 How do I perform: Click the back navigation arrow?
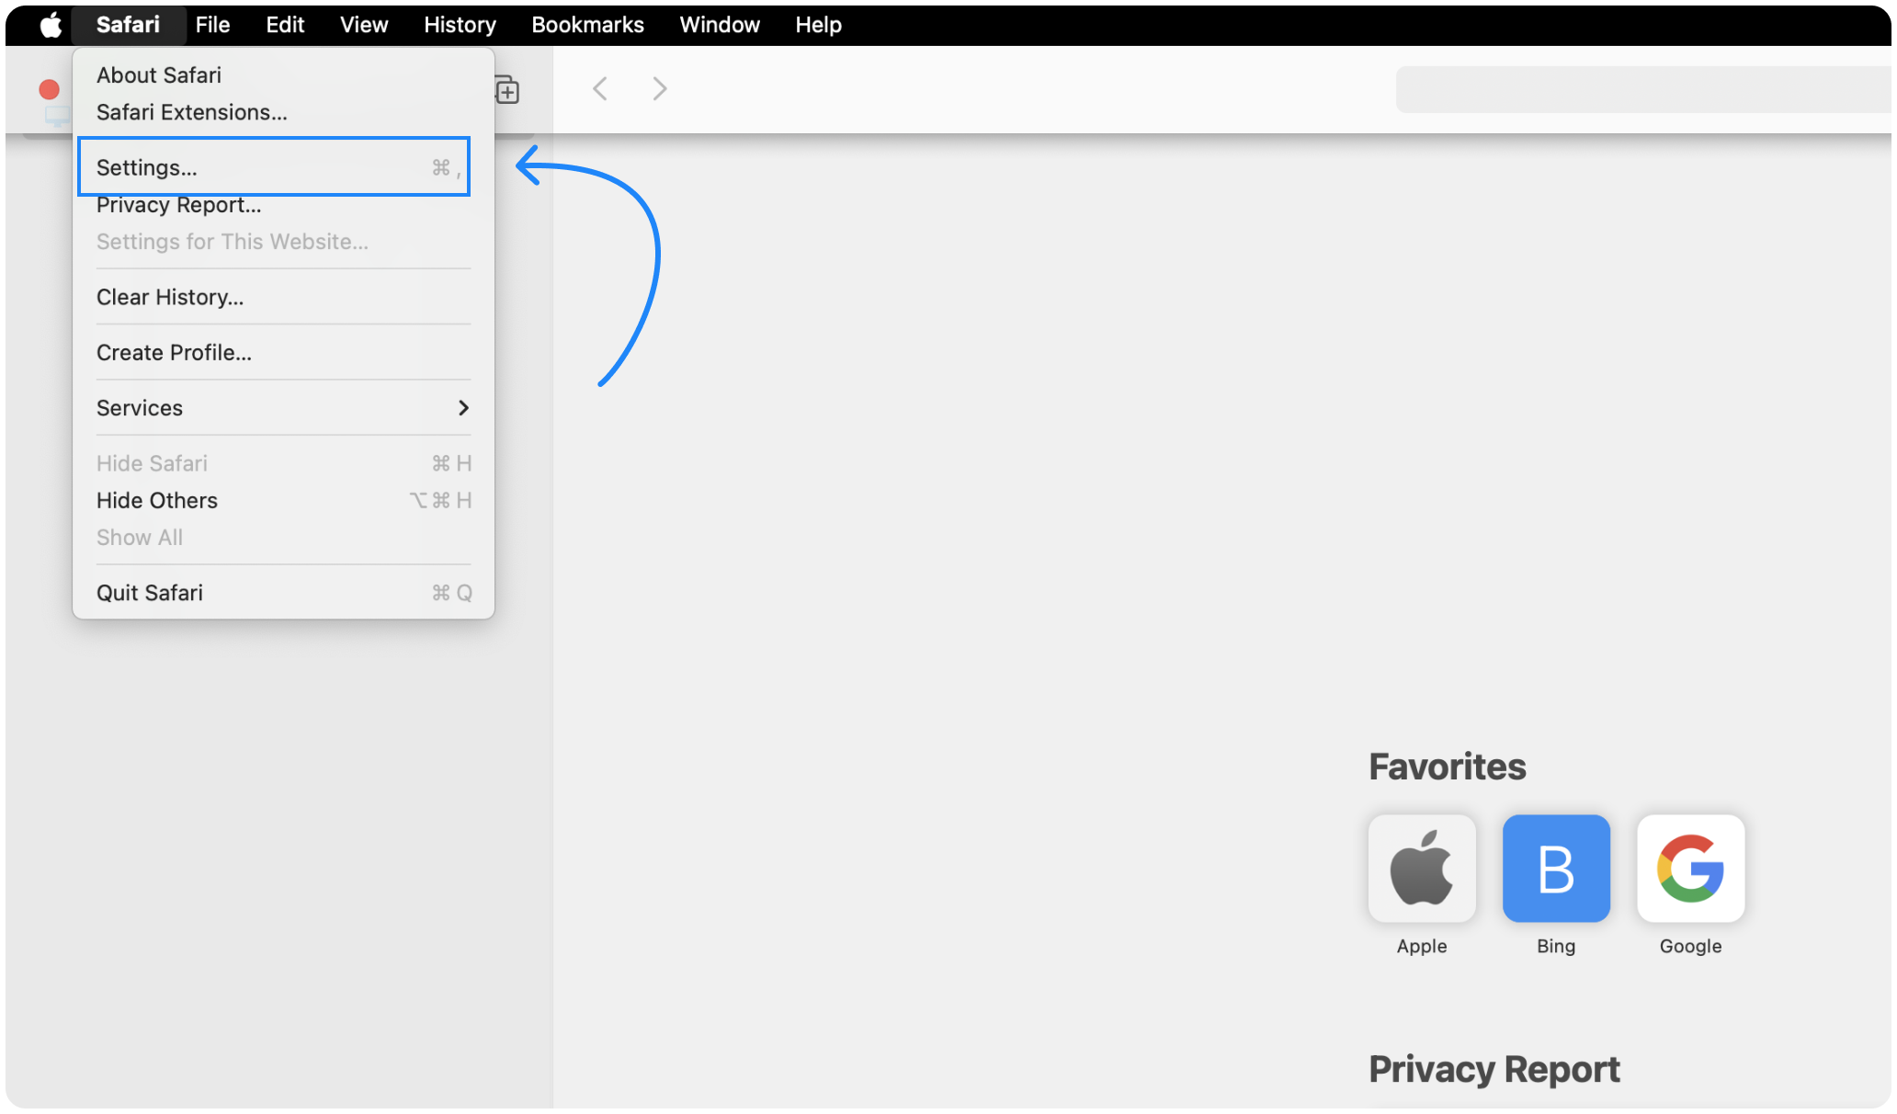(x=599, y=87)
